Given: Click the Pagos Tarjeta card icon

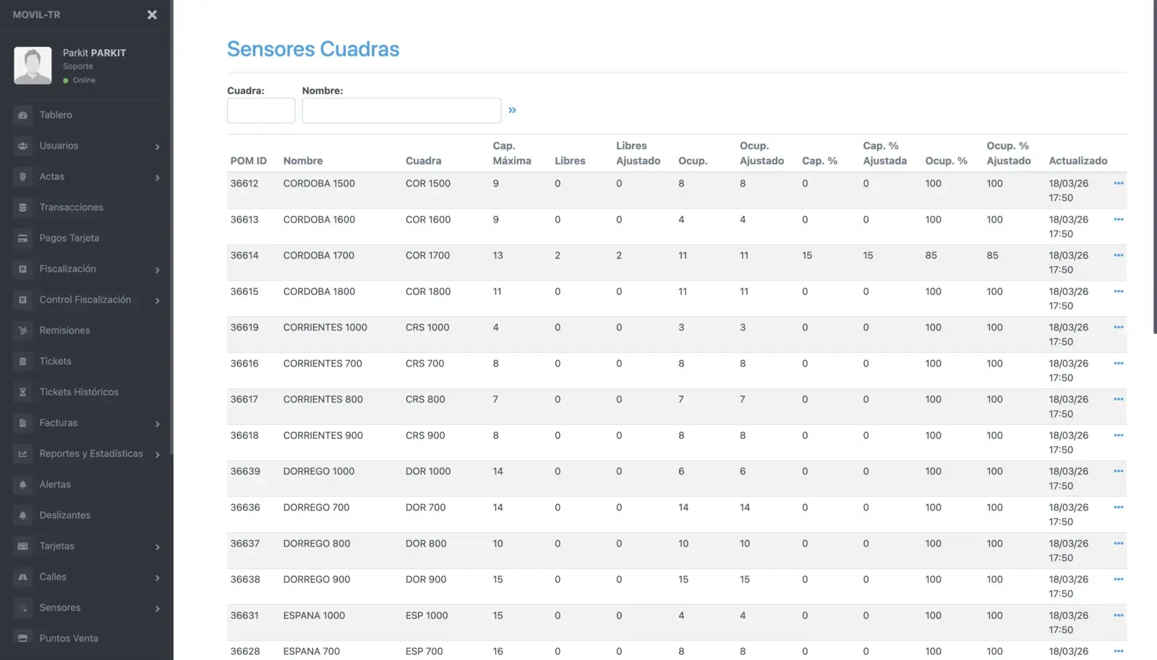Looking at the screenshot, I should 22,238.
